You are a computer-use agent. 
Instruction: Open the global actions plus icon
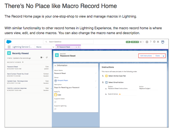pyautogui.click(x=147, y=42)
